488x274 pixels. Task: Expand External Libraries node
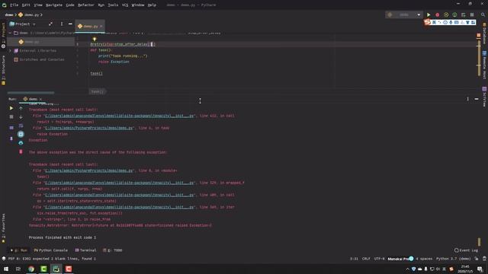coord(10,51)
